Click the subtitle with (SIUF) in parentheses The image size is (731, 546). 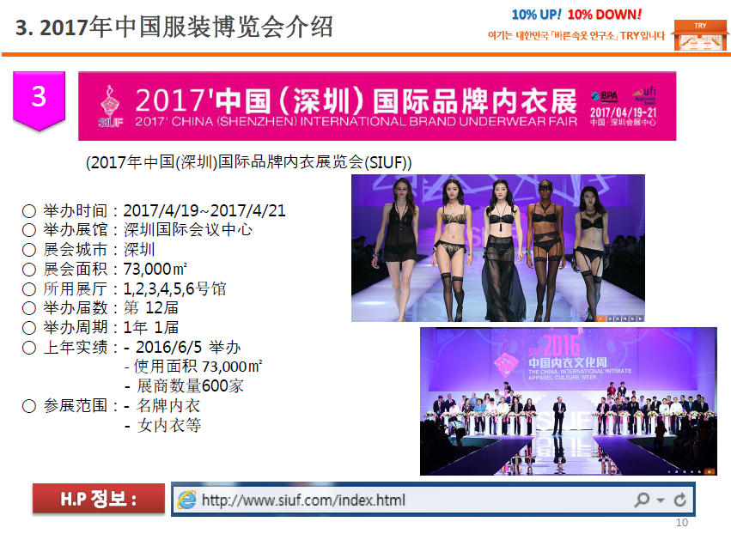coord(248,162)
